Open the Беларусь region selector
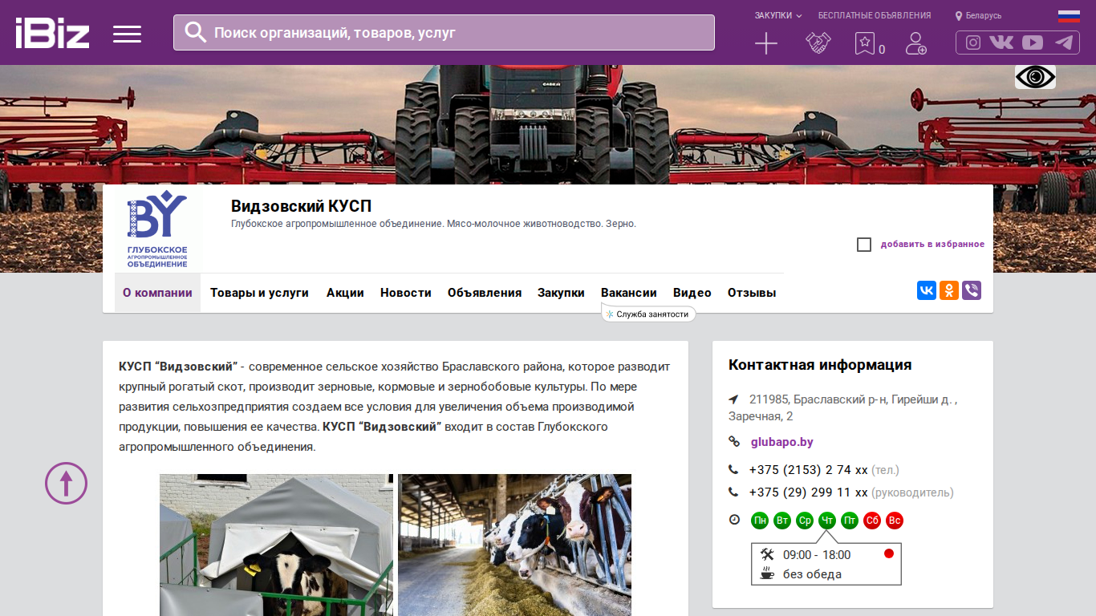1096x616 pixels. point(984,16)
